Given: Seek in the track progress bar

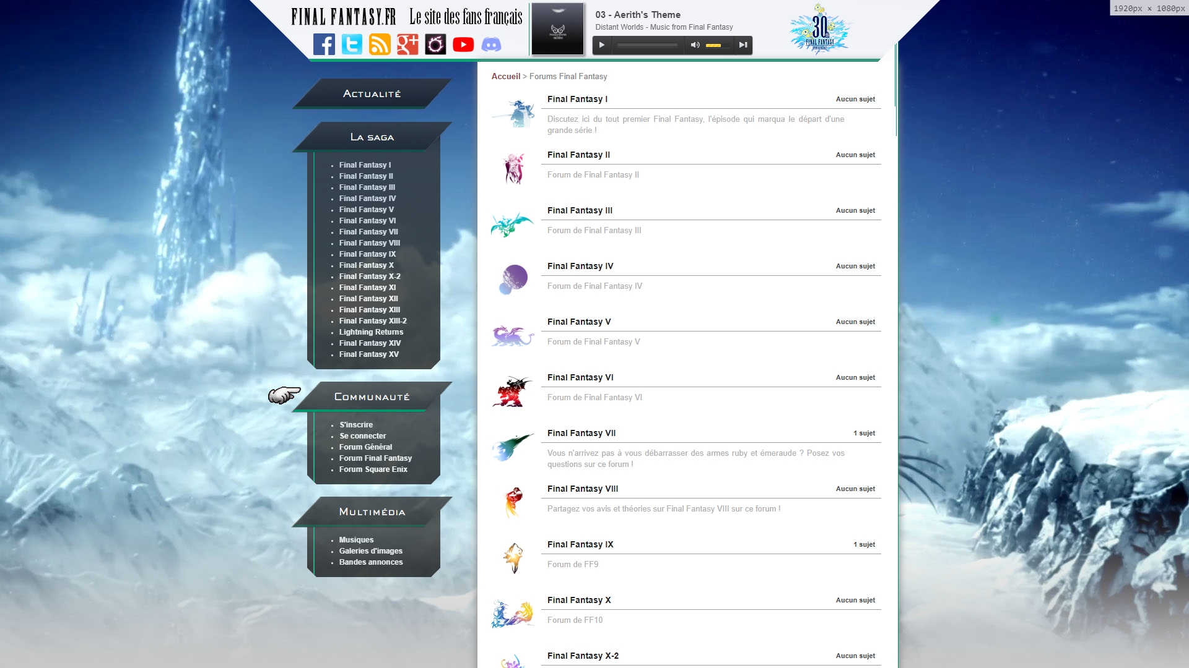Looking at the screenshot, I should (647, 45).
